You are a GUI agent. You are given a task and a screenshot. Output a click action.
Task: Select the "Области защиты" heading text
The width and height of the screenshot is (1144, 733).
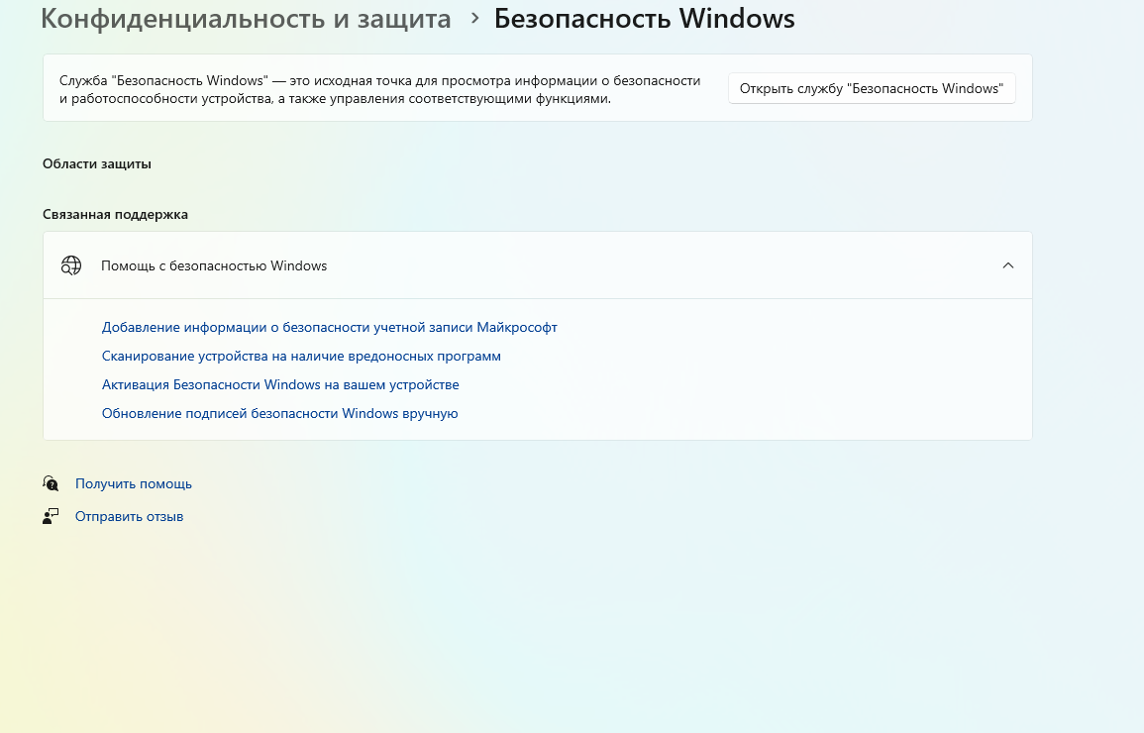(97, 164)
